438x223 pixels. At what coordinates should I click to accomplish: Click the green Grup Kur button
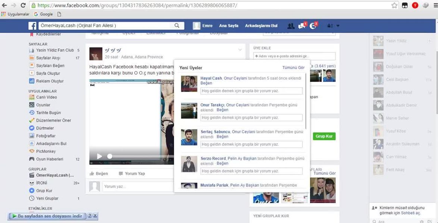tap(324, 136)
